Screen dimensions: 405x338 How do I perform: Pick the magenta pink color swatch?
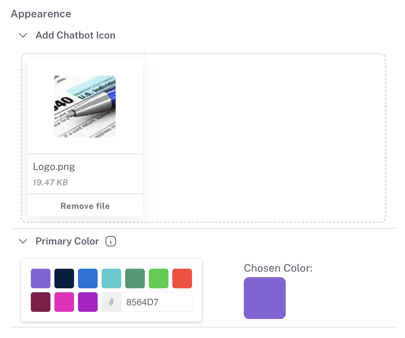point(64,302)
